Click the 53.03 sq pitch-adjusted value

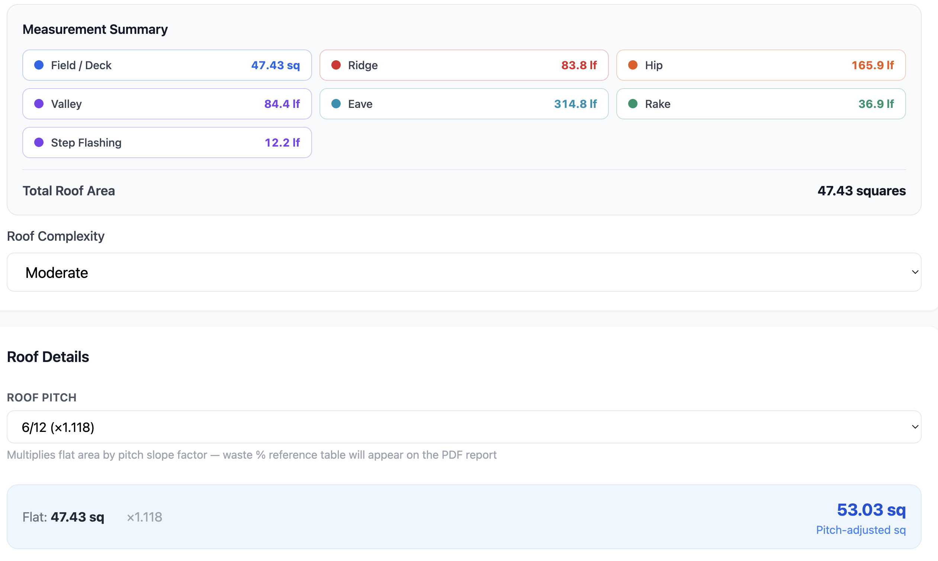tap(871, 510)
